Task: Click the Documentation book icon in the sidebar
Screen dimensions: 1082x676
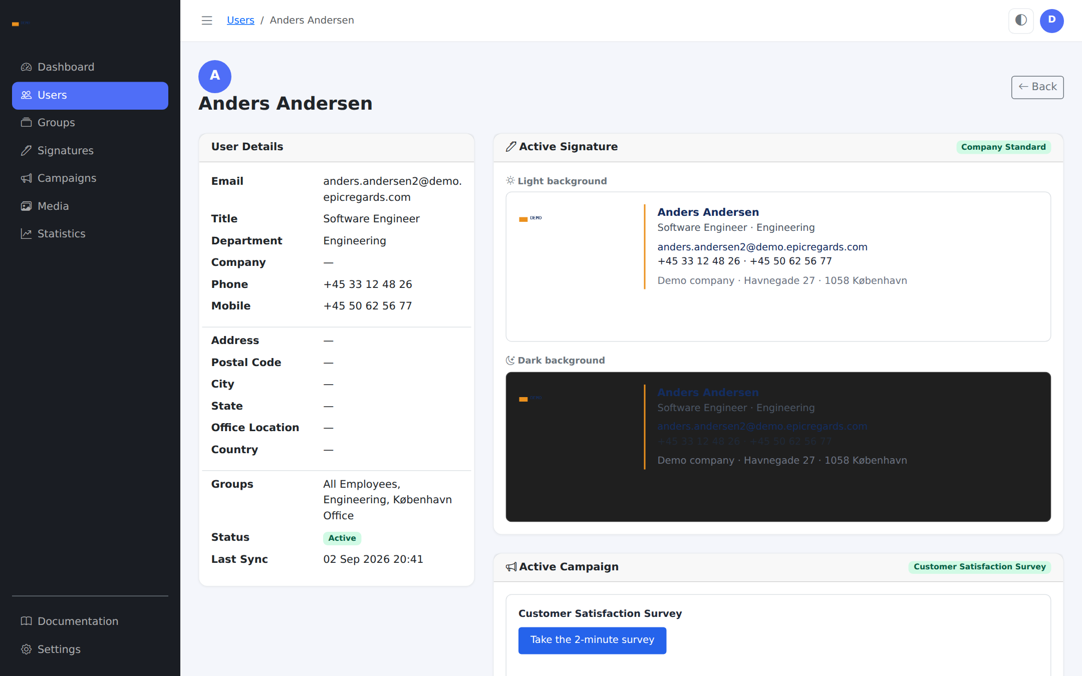Action: [26, 621]
